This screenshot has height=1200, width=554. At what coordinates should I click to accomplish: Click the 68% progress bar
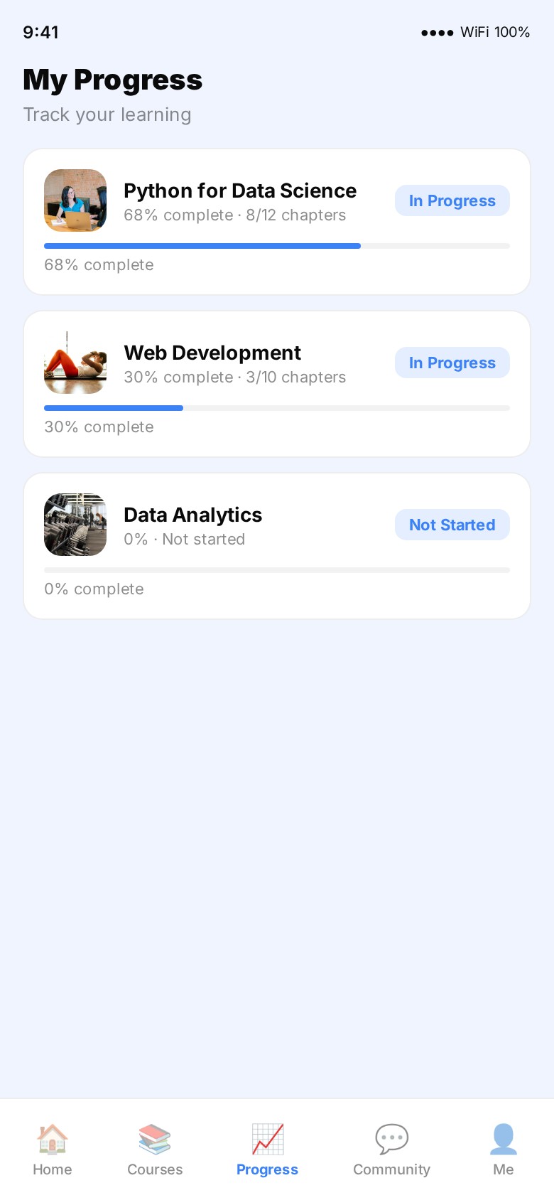pos(277,246)
